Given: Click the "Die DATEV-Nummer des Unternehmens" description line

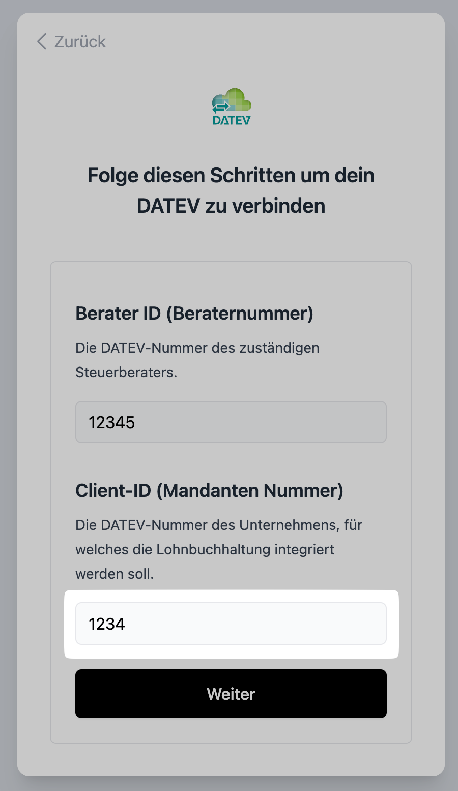Looking at the screenshot, I should coord(218,525).
